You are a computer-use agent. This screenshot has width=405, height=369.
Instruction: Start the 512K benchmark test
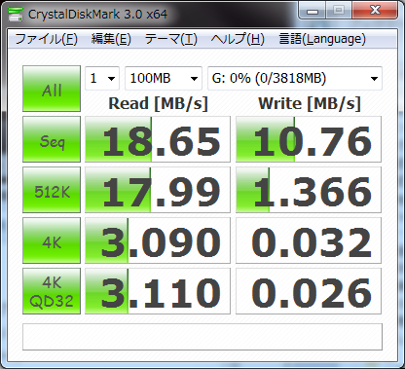coord(52,190)
